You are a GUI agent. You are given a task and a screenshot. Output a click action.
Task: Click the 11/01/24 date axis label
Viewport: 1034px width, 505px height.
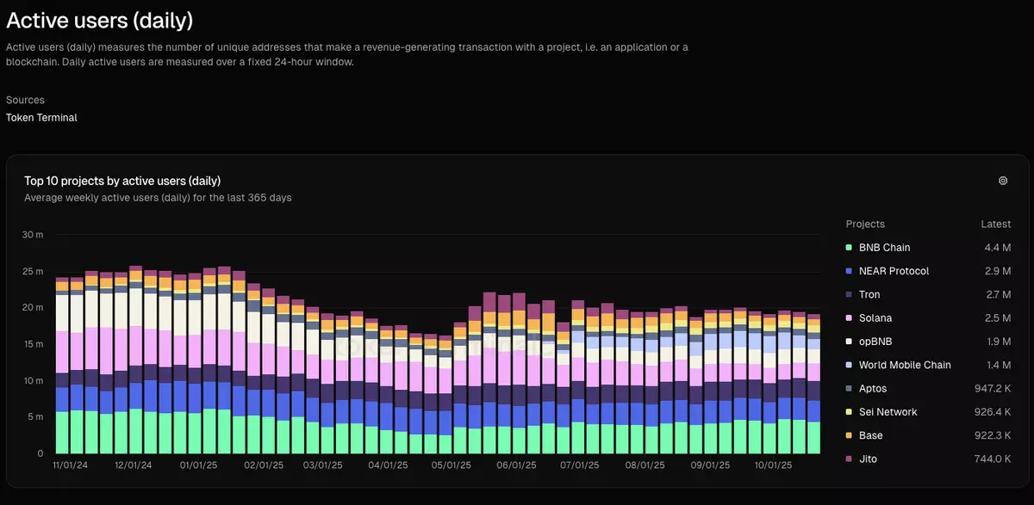(x=72, y=465)
